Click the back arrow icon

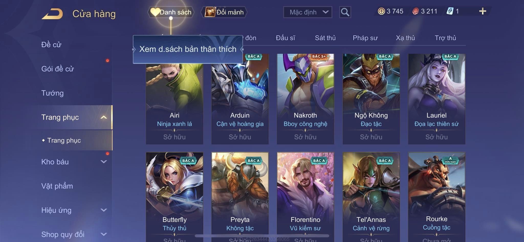[52, 14]
